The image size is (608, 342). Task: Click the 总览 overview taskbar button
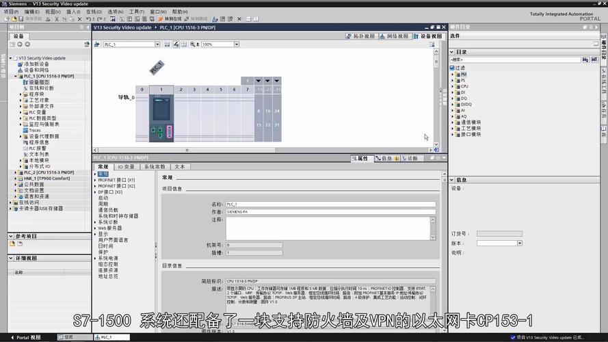click(75, 337)
